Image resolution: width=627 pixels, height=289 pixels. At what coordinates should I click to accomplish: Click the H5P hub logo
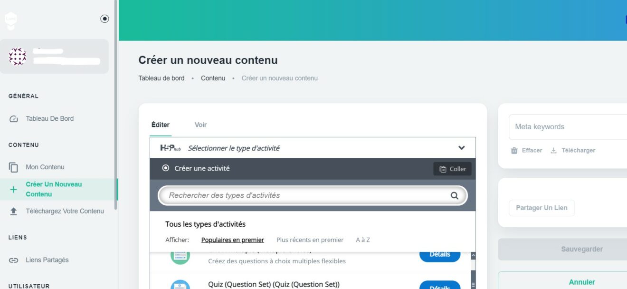pyautogui.click(x=171, y=148)
